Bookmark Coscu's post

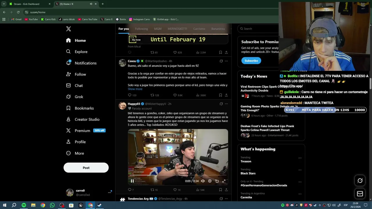pyautogui.click(x=221, y=95)
